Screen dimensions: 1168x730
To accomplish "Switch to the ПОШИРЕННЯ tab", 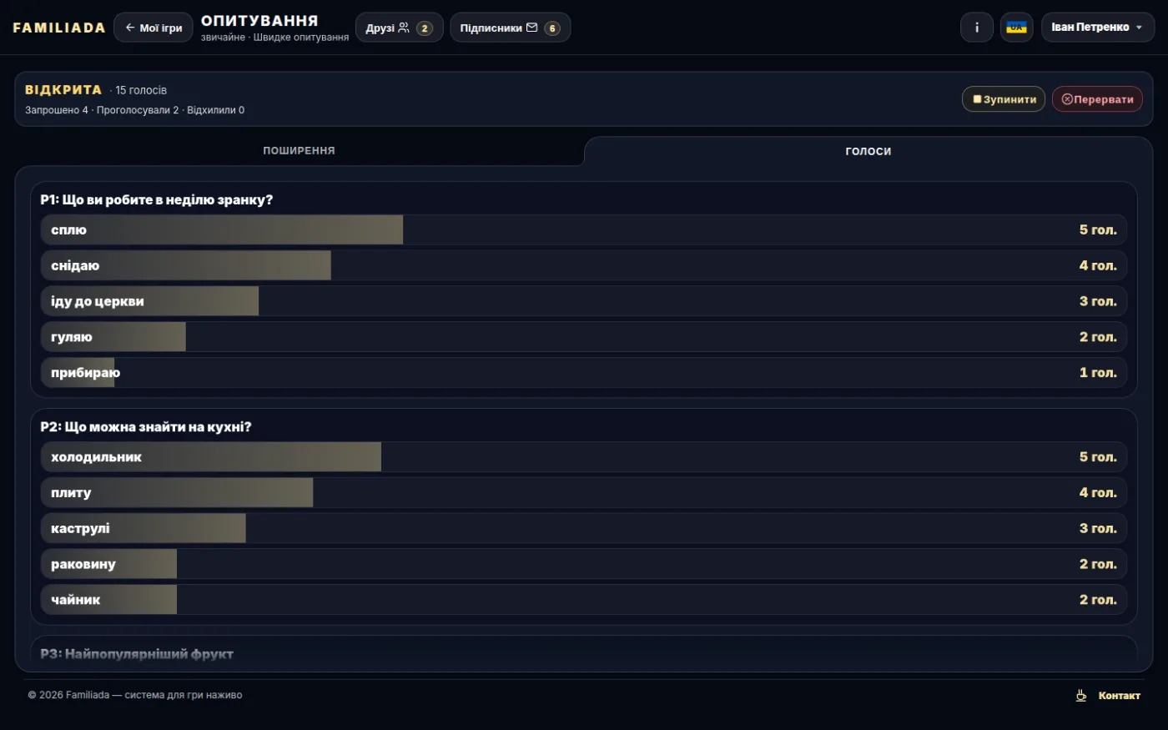I will tap(299, 151).
